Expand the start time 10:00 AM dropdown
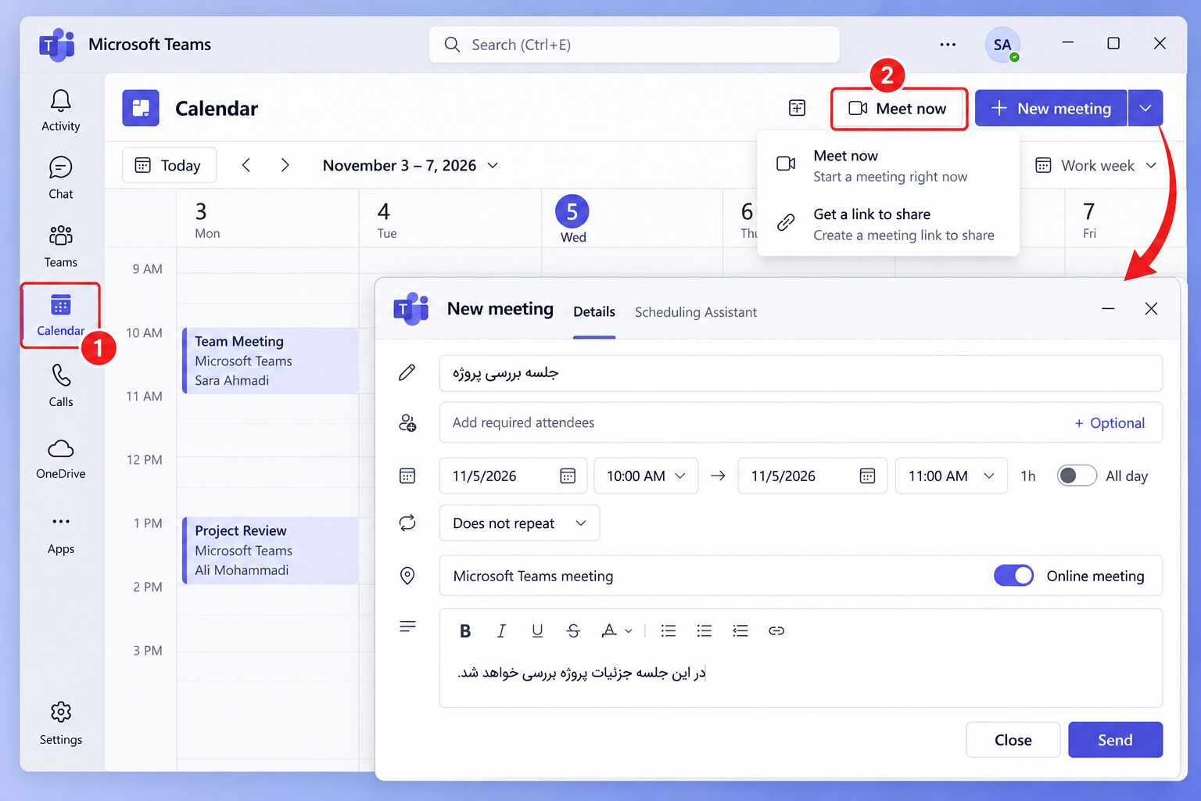The width and height of the screenshot is (1201, 801). (x=646, y=476)
